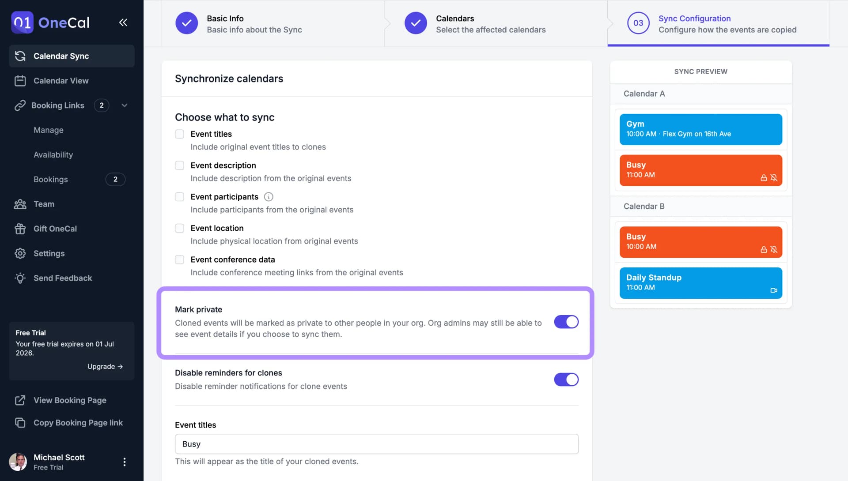The image size is (848, 481).
Task: Enable the Event titles checkbox
Action: pos(179,134)
